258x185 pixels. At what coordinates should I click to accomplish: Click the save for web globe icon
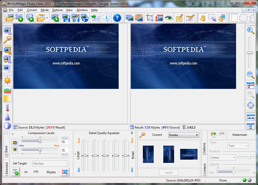(85, 18)
